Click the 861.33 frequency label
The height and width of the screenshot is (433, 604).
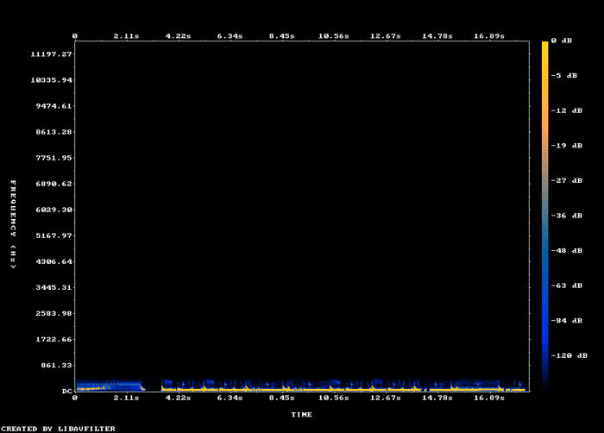pyautogui.click(x=57, y=365)
